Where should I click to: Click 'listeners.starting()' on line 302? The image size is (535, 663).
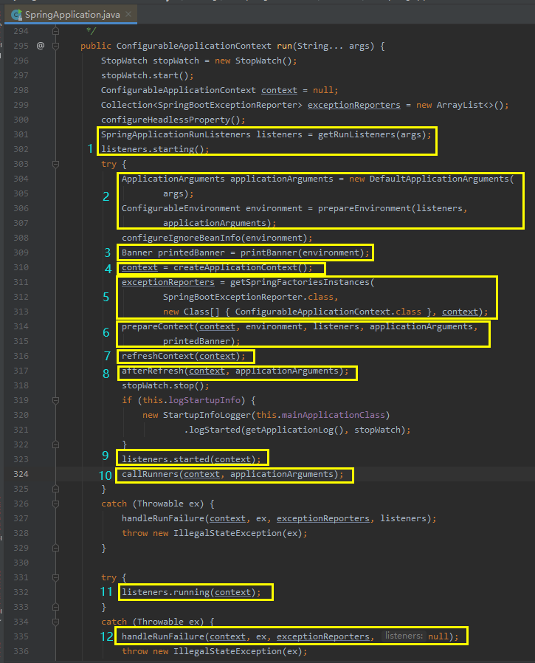coord(153,149)
